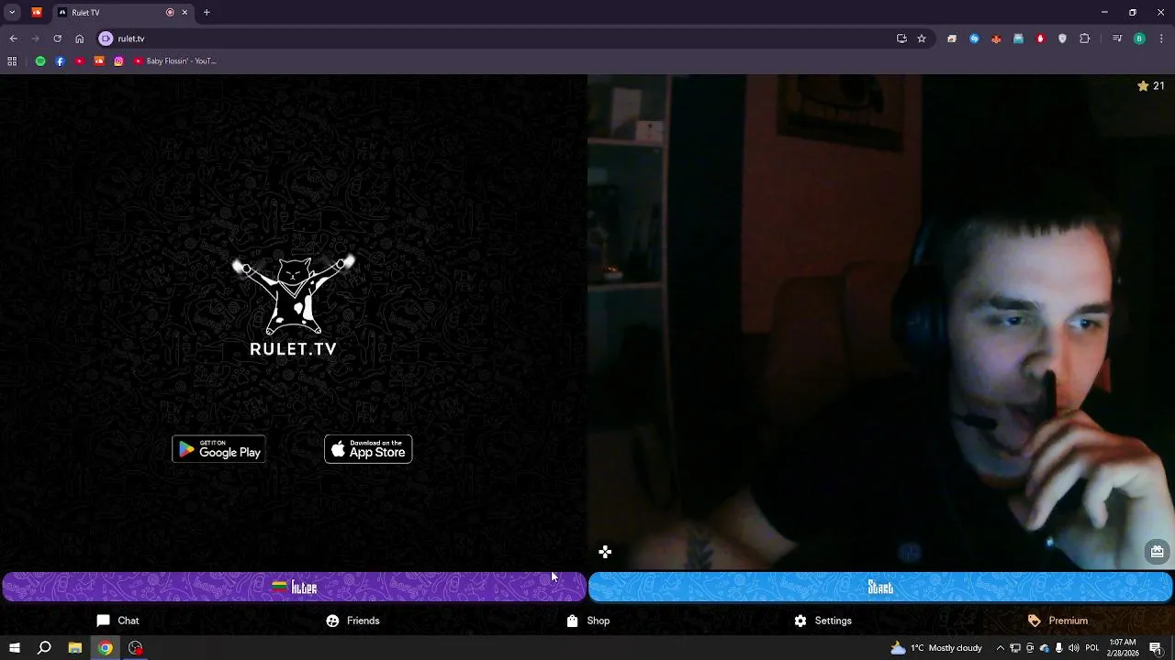The image size is (1175, 660).
Task: Open the Extensions puzzle menu
Action: (1084, 38)
